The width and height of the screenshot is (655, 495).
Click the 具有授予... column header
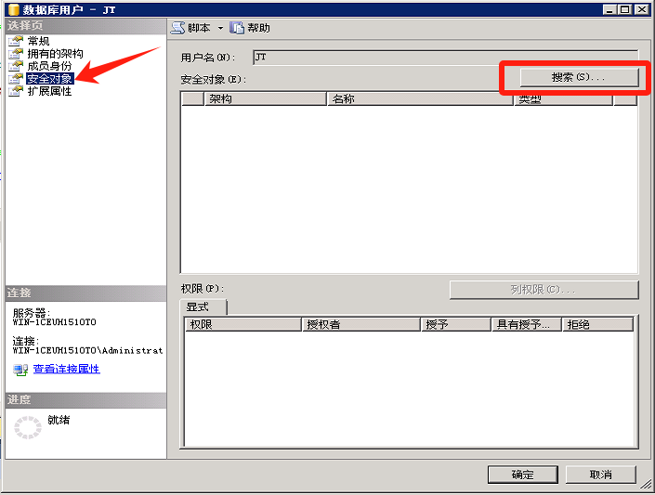pyautogui.click(x=527, y=324)
